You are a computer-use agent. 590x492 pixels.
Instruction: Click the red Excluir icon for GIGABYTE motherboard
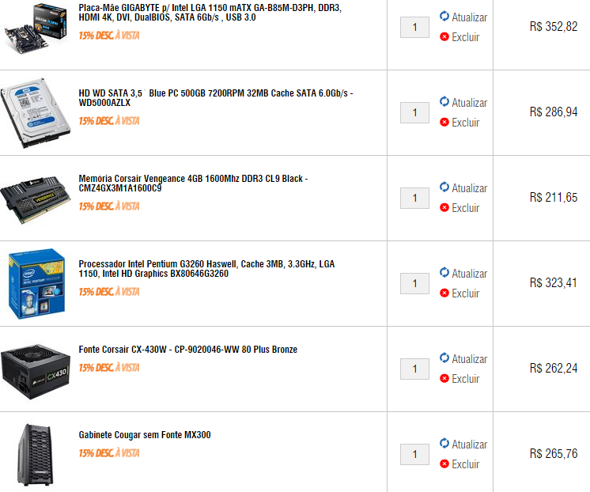click(444, 36)
